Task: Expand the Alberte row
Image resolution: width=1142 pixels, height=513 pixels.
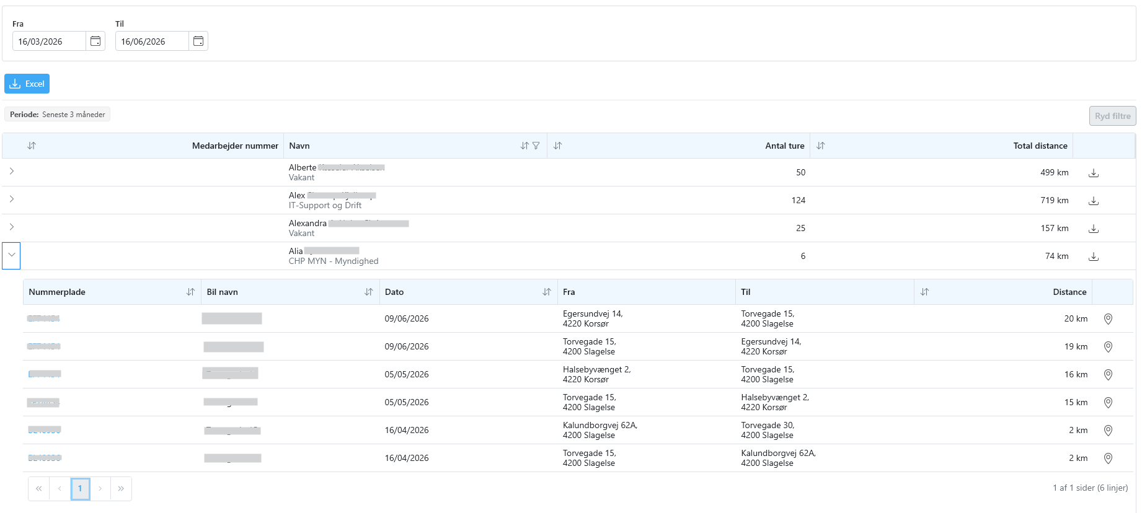Action: pos(11,171)
